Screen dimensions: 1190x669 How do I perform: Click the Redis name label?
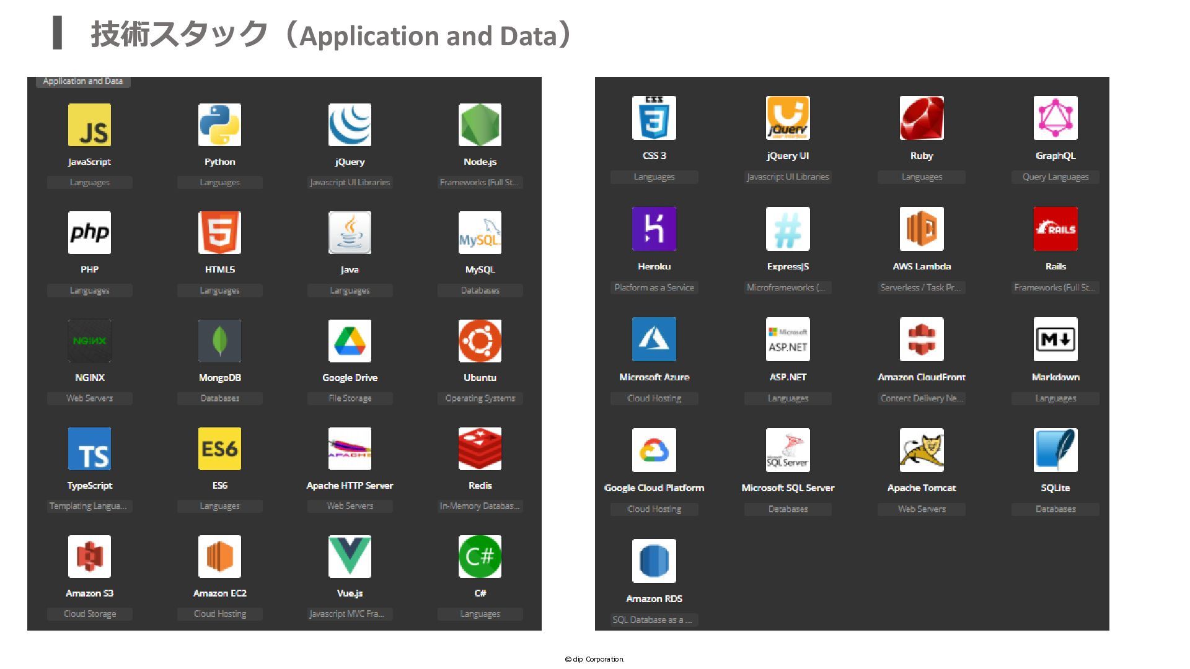tap(480, 485)
